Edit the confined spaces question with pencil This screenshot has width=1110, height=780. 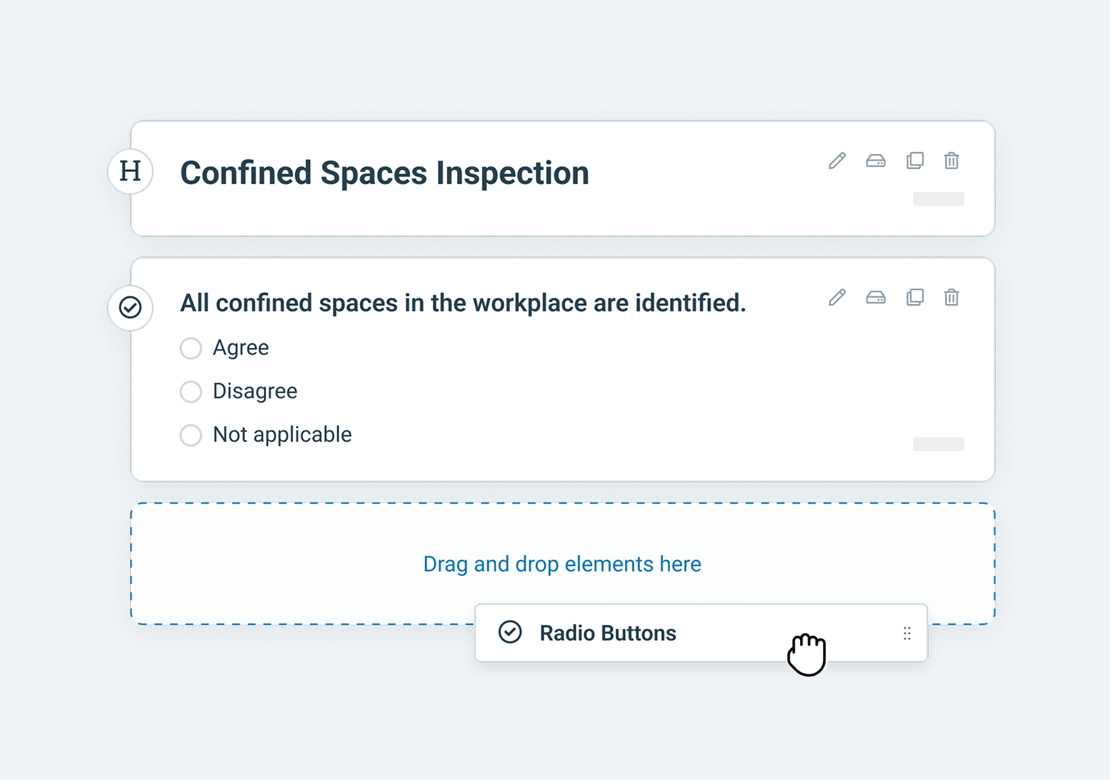[837, 297]
